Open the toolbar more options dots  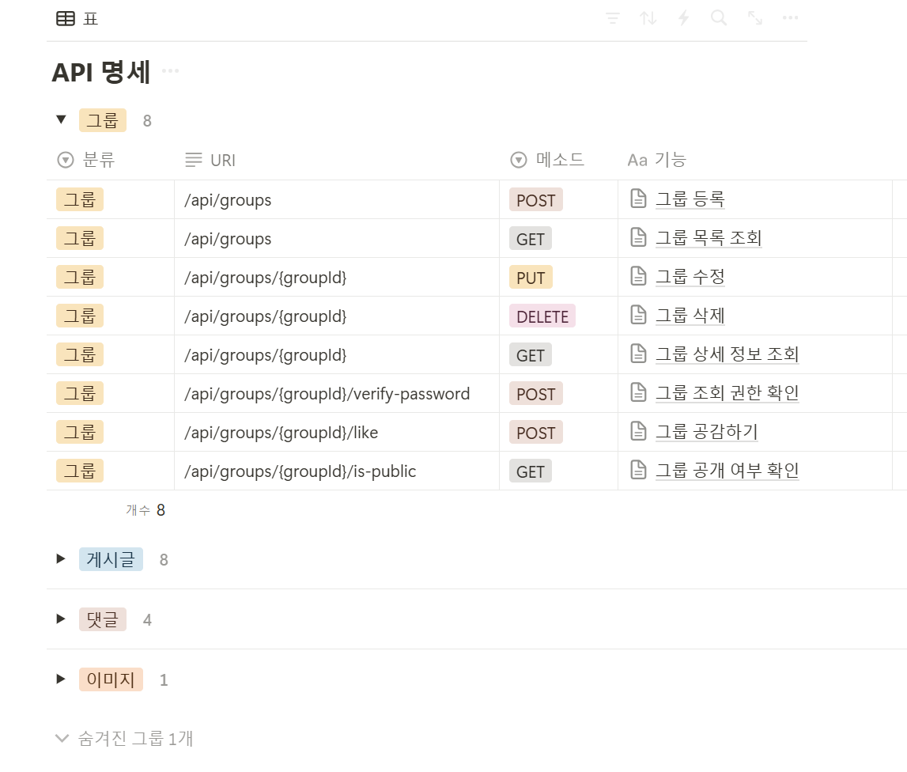[x=790, y=18]
